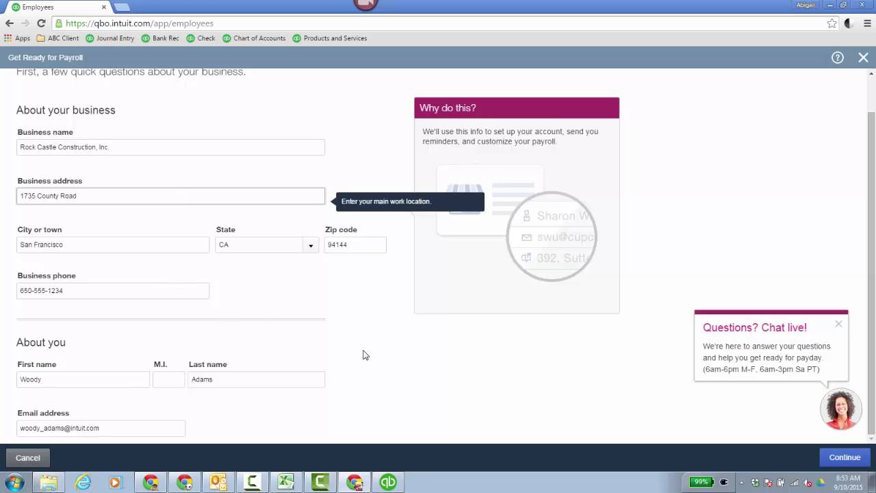
Task: Open Excel from taskbar
Action: pos(286,482)
